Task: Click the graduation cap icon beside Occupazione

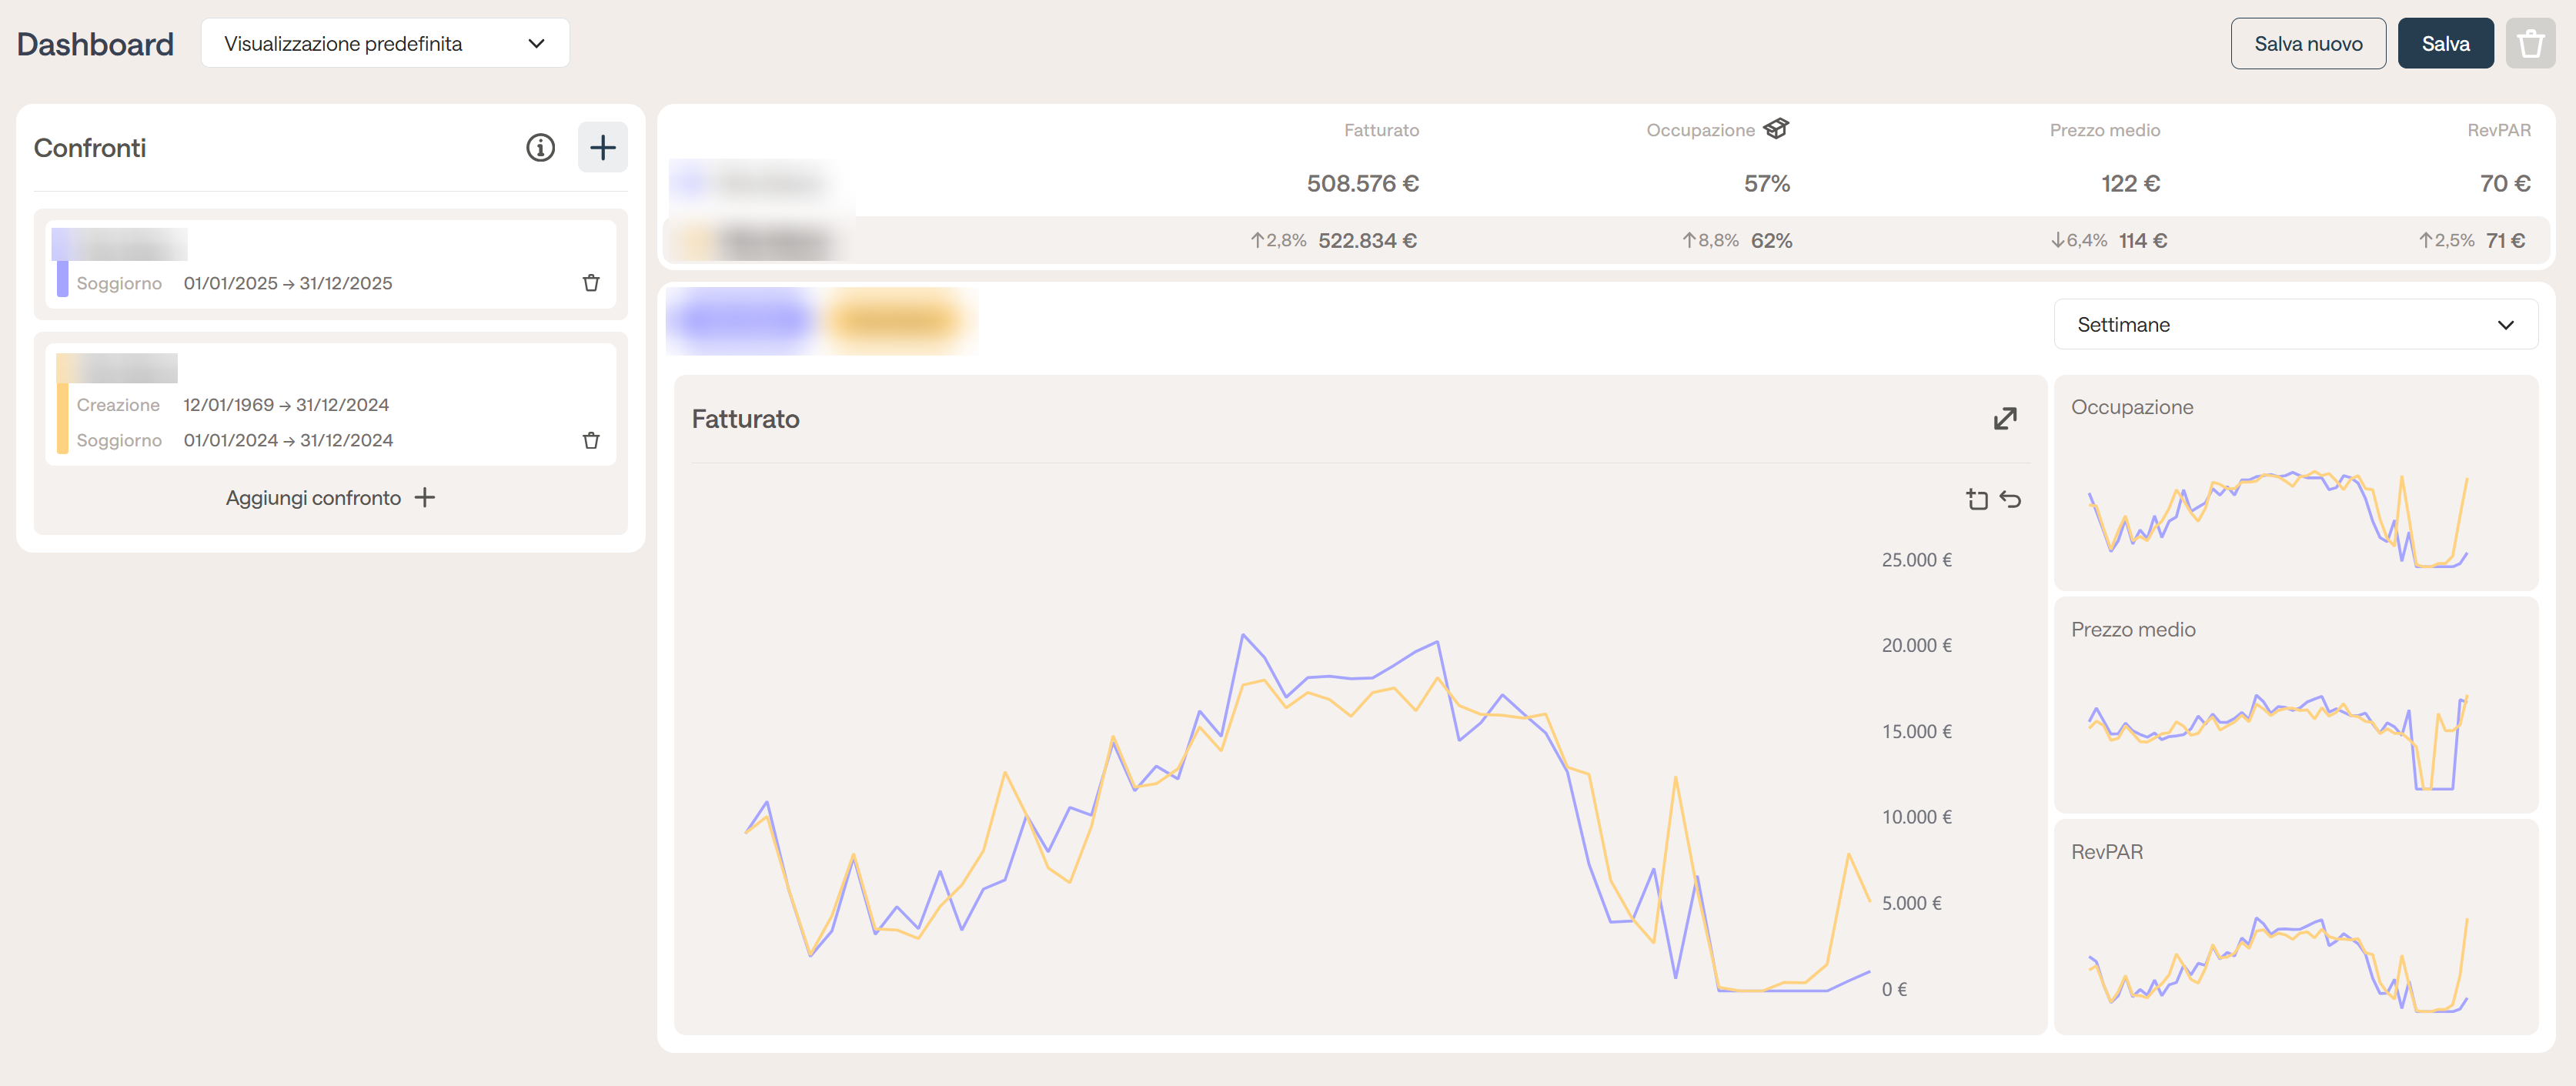Action: tap(1776, 129)
